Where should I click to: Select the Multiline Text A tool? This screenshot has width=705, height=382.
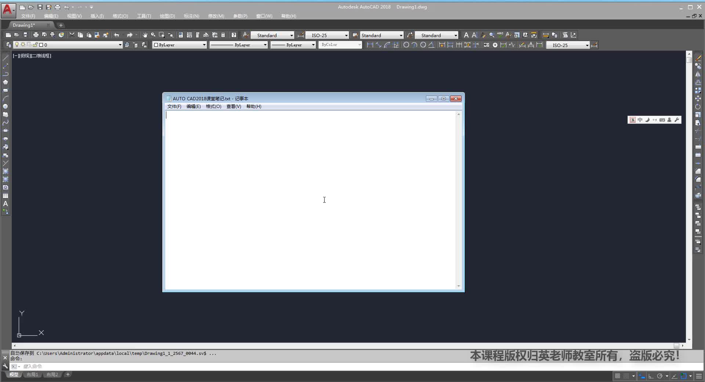click(x=6, y=204)
